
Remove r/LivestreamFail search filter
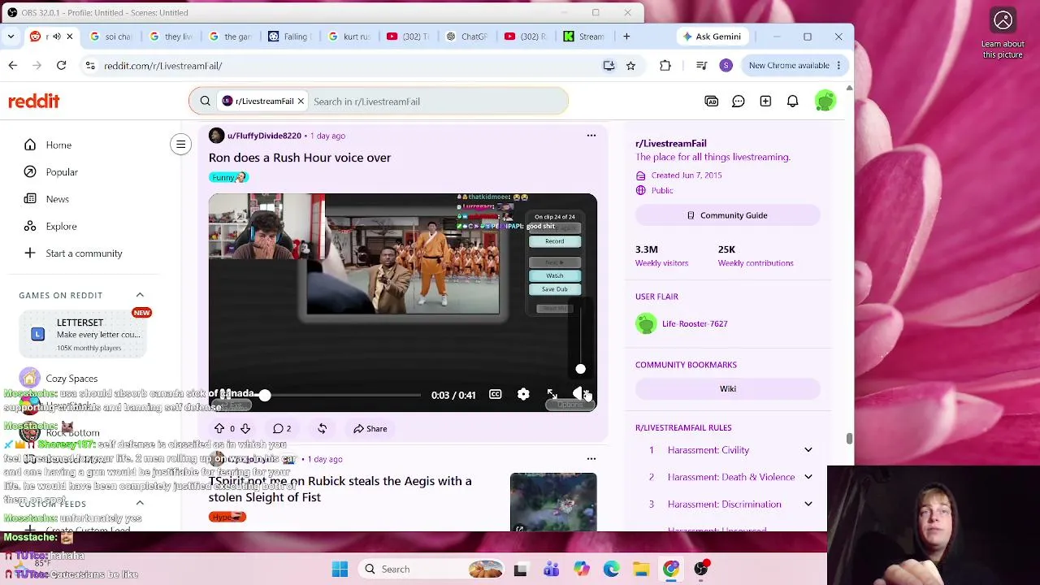click(x=301, y=102)
